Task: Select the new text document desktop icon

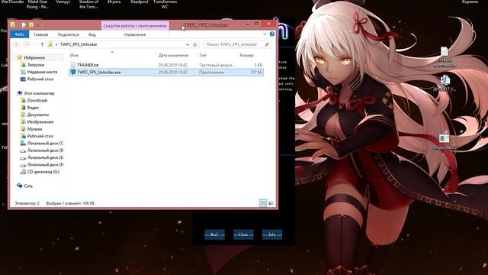Action: 445,57
